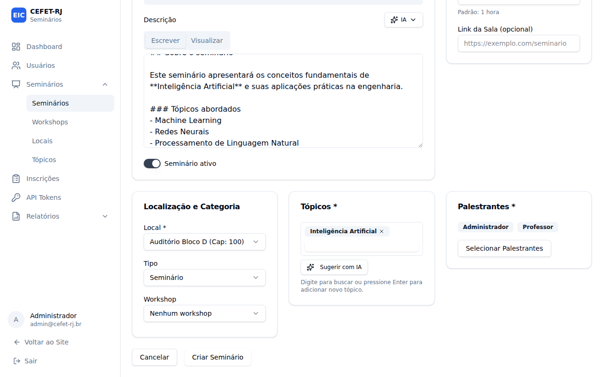The image size is (603, 377).
Task: Open the Workshop dropdown
Action: pos(204,313)
